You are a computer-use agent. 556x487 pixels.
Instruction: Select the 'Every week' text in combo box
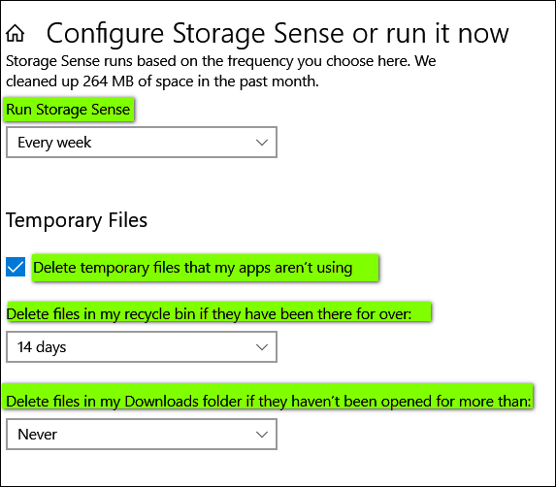coord(54,143)
